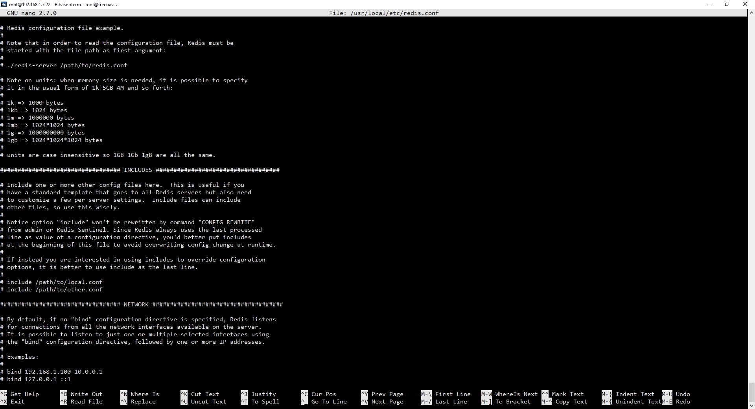Click 'By default, if no "bind"' comment line
The height and width of the screenshot is (409, 755).
click(x=138, y=319)
